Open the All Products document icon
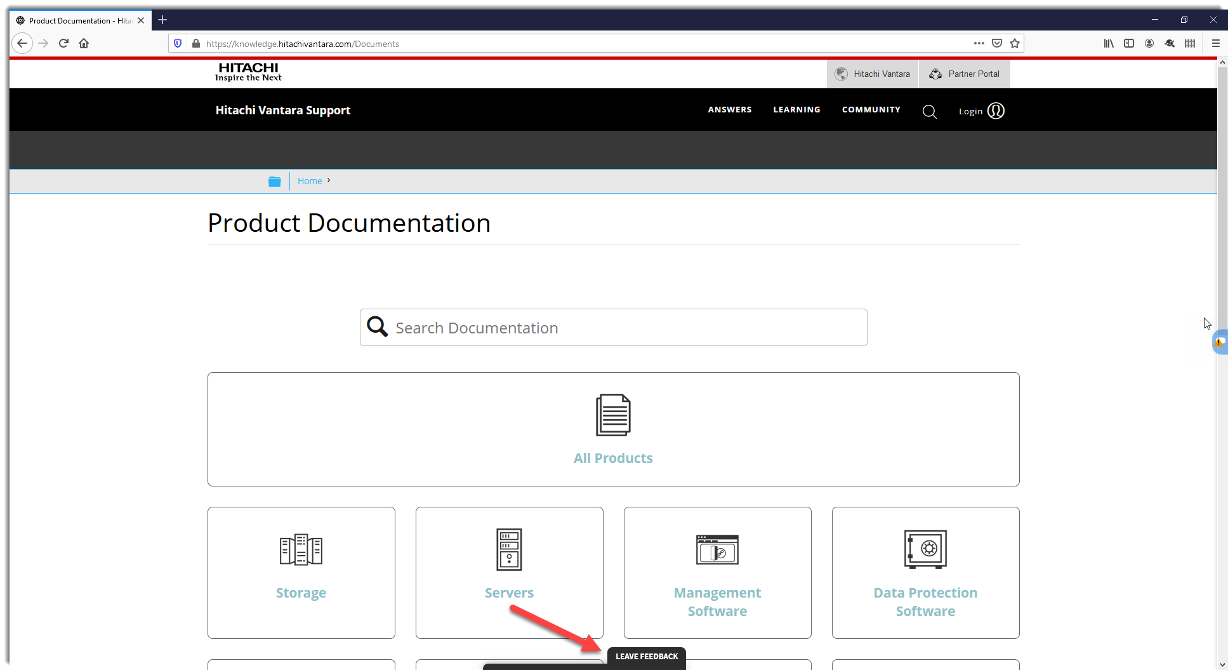 pyautogui.click(x=613, y=415)
